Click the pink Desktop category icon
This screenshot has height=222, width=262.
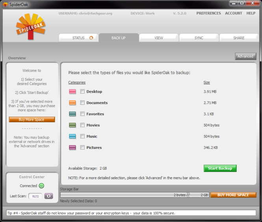pos(72,91)
